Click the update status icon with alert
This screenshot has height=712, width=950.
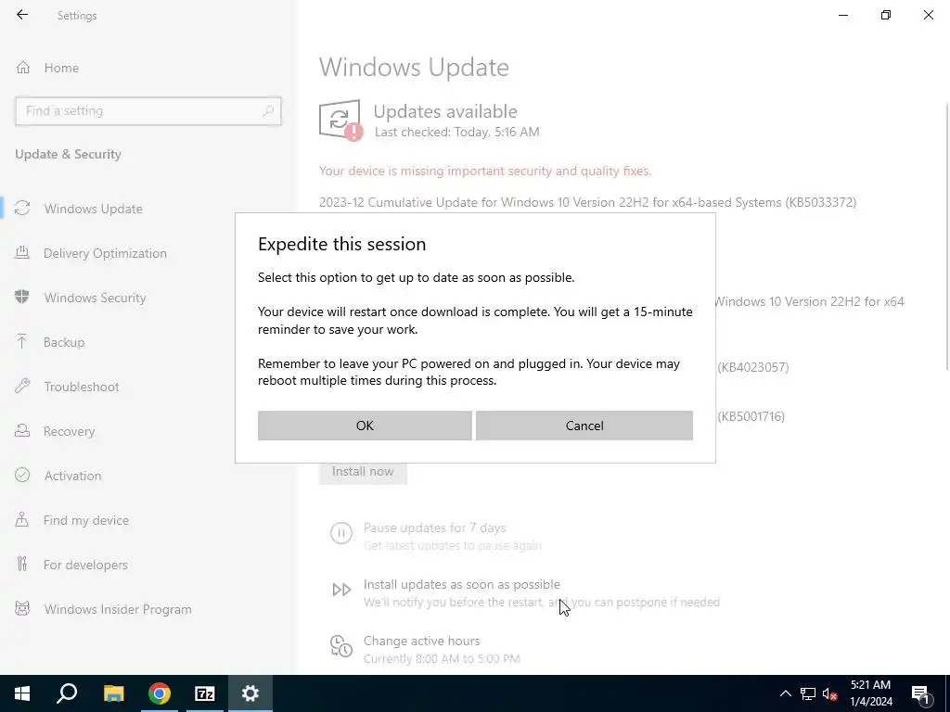[340, 120]
